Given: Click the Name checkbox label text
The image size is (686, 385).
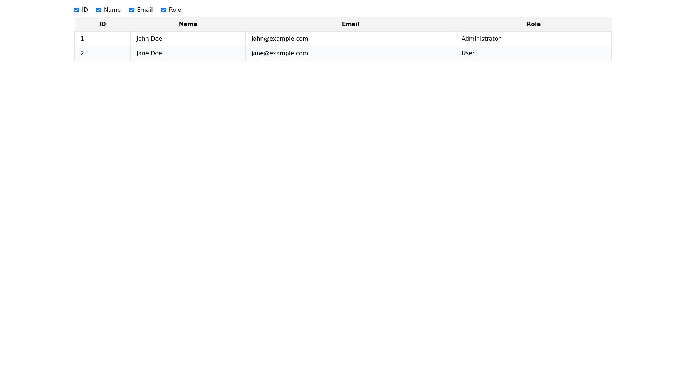Looking at the screenshot, I should (x=112, y=10).
